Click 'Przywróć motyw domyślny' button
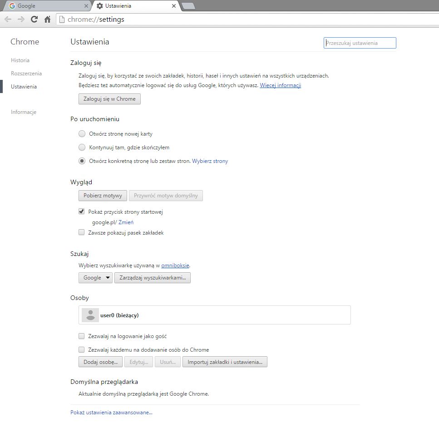The image size is (439, 437). coord(166,196)
